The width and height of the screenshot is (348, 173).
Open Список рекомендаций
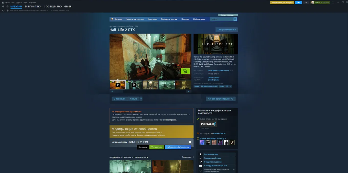point(221,99)
